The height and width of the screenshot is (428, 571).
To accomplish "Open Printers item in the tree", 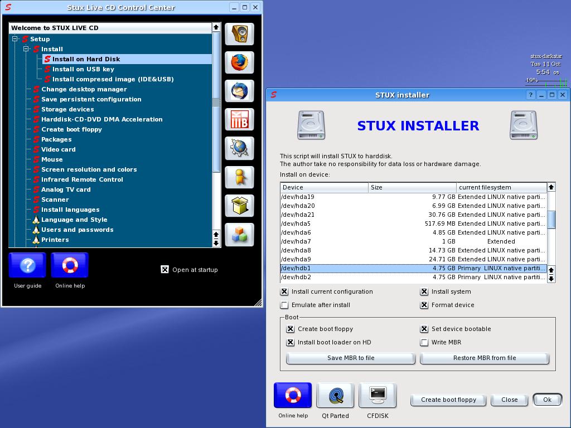I will [x=55, y=240].
